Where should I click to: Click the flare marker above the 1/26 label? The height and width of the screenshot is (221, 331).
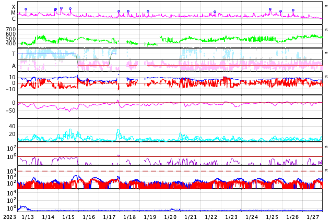(x=293, y=10)
